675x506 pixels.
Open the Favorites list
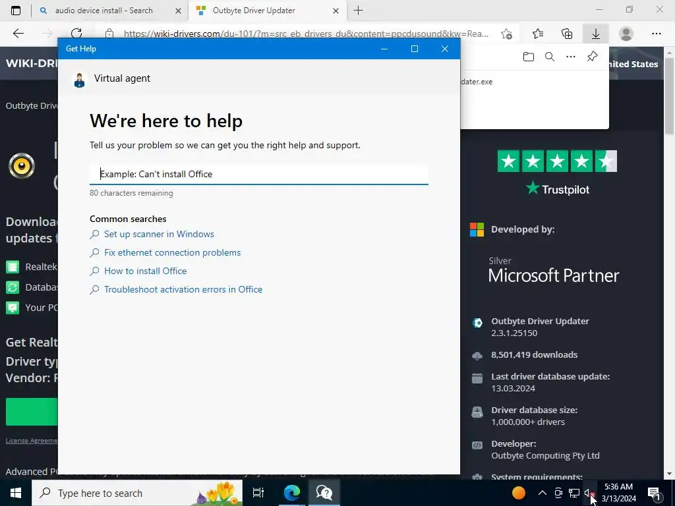pos(538,34)
